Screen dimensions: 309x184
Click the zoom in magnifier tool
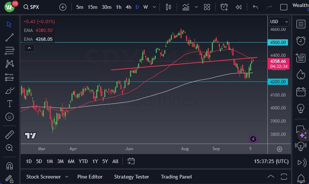(x=10, y=148)
